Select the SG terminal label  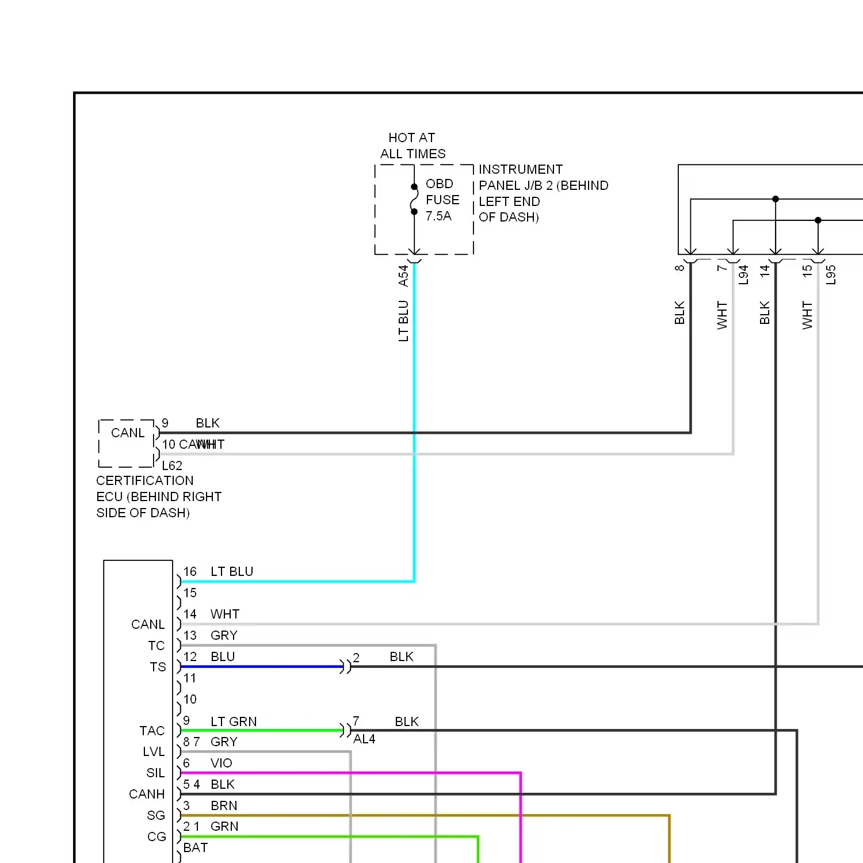156,815
